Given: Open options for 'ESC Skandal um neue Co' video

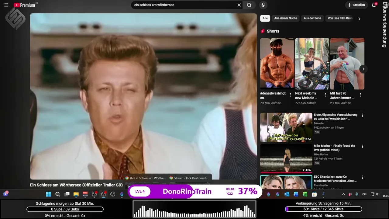Looking at the screenshot, I should point(363,177).
